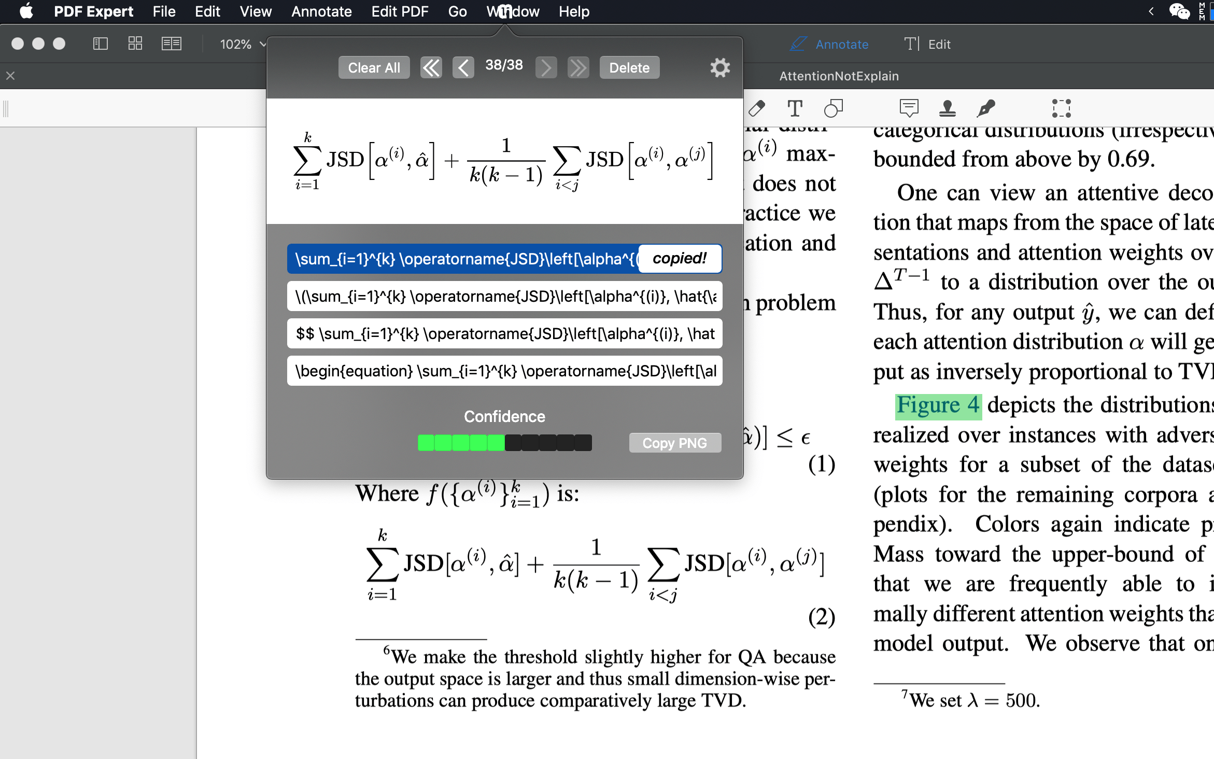This screenshot has height=759, width=1214.
Task: Jump to first snip with double-left arrow
Action: pos(431,67)
